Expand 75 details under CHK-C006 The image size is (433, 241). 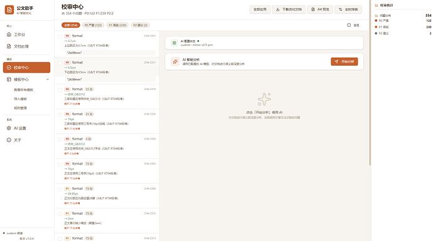point(72,203)
